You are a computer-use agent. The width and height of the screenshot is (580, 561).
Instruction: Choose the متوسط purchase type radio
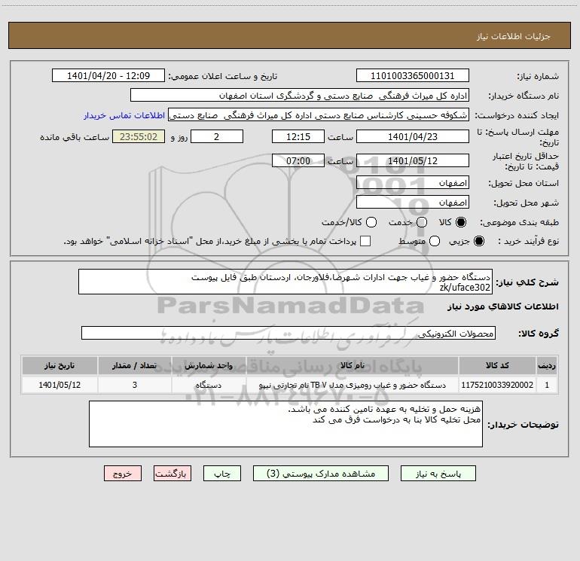coord(435,241)
